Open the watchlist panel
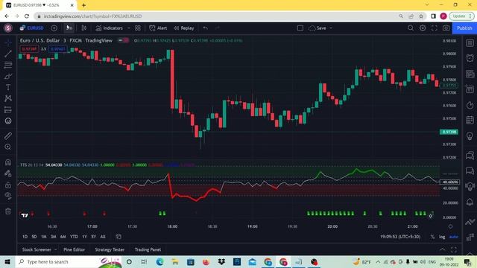Screen dimensions: 477x268 click(x=470, y=43)
